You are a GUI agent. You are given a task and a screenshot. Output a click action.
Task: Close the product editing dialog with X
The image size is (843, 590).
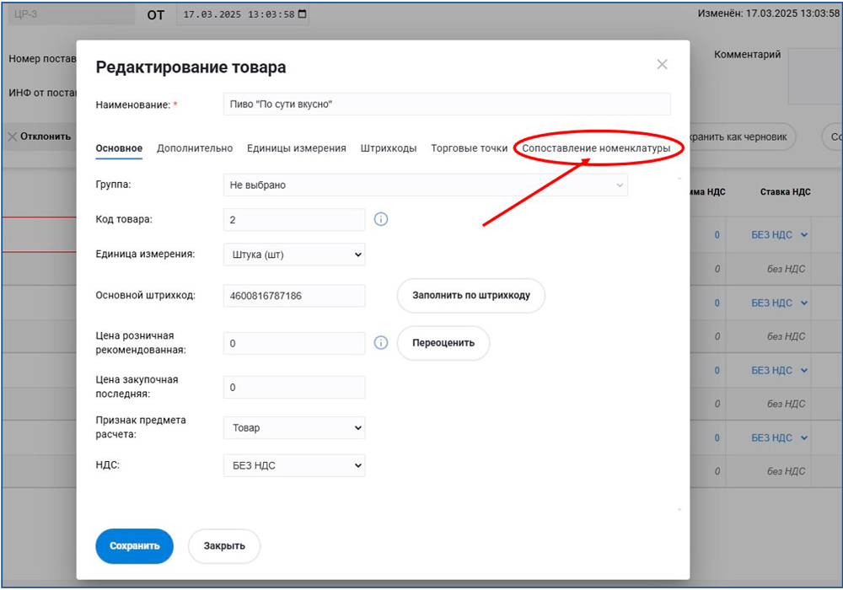[662, 65]
